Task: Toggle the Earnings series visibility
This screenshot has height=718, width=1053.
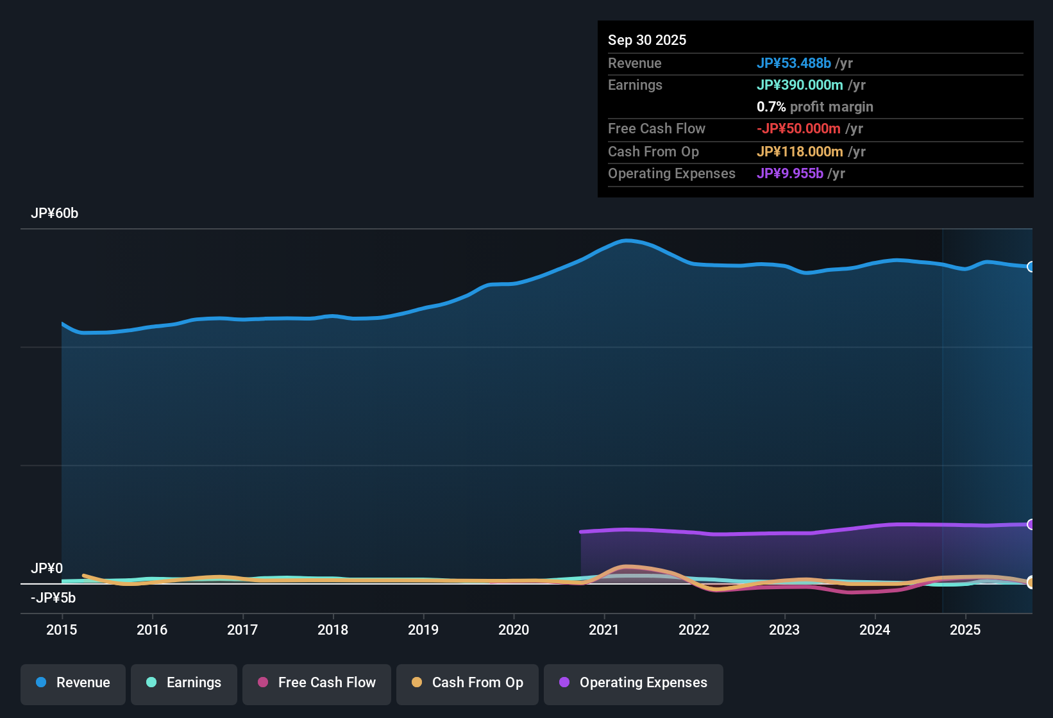Action: [x=184, y=683]
